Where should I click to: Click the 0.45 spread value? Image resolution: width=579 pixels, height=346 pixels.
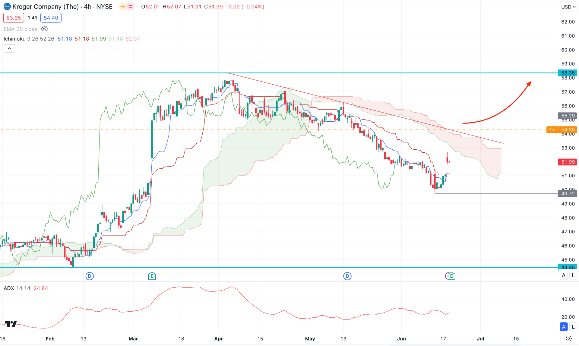tap(32, 18)
